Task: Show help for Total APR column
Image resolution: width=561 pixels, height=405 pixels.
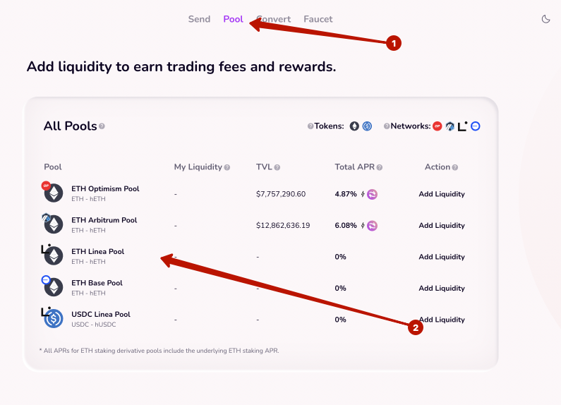Action: click(x=380, y=167)
